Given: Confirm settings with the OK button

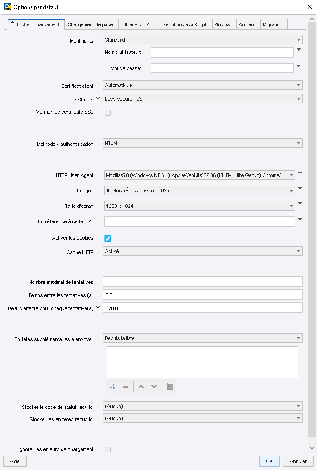Looking at the screenshot, I should 269,460.
